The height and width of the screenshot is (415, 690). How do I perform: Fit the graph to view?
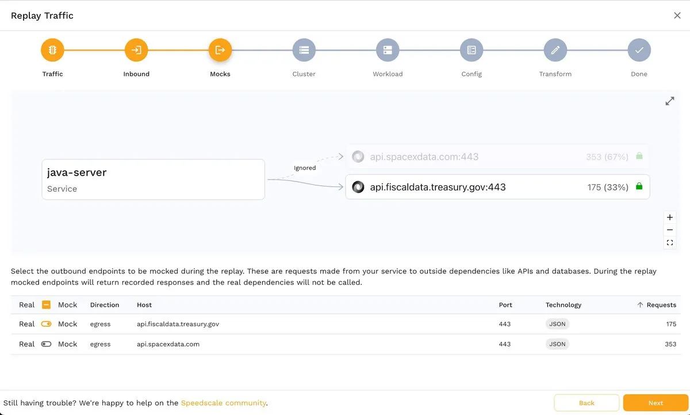coord(670,243)
